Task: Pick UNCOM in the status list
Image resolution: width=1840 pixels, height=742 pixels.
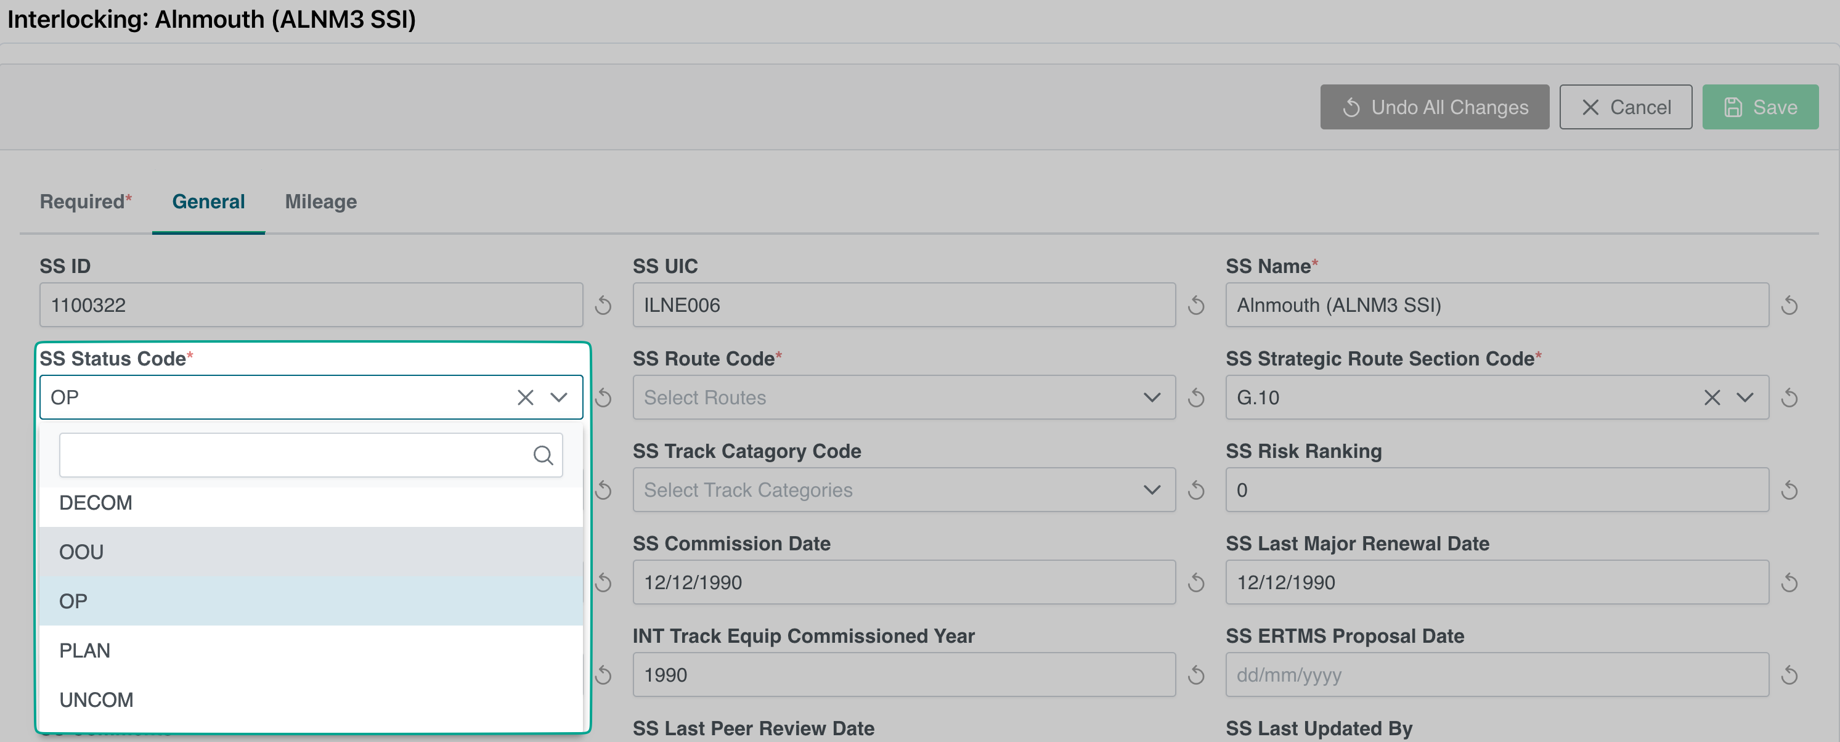Action: pos(96,700)
